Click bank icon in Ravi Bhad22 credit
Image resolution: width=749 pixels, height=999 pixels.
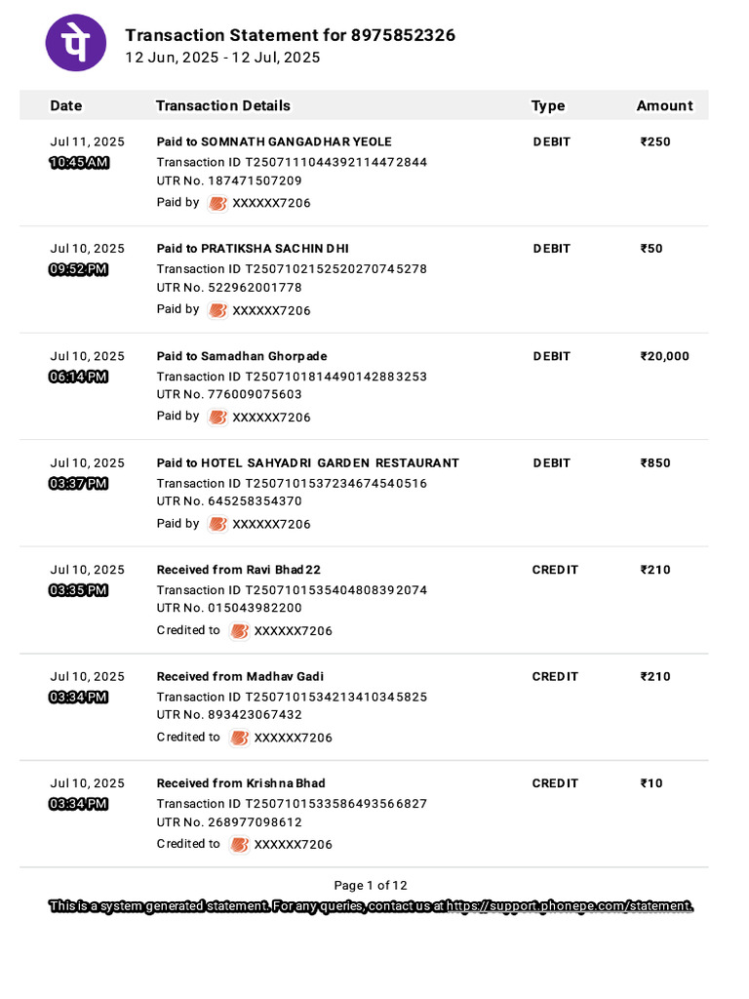[x=240, y=631]
